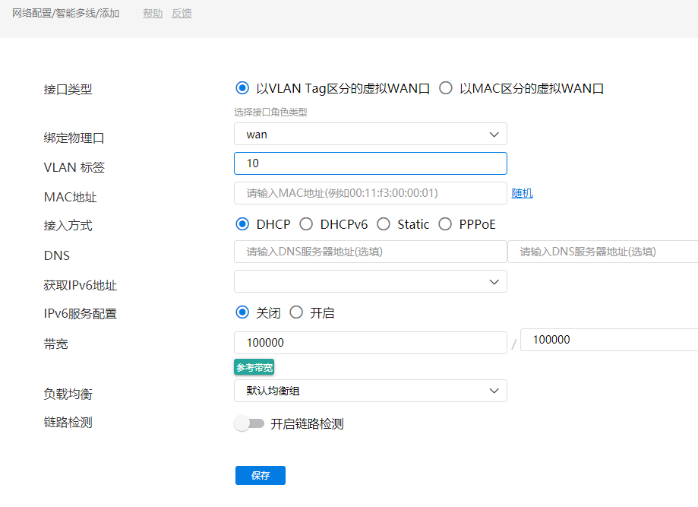The height and width of the screenshot is (507, 698).
Task: Click the MAC地址 input field
Action: click(x=370, y=193)
